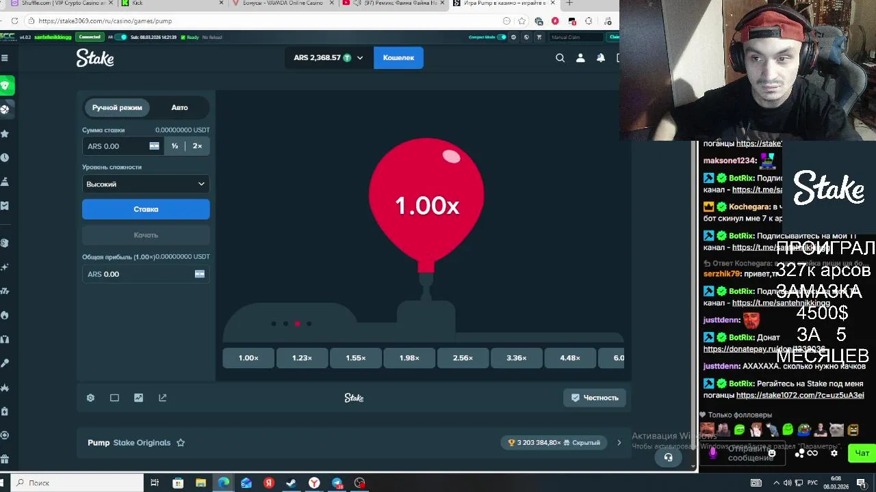Open the game settings gear

(90, 398)
